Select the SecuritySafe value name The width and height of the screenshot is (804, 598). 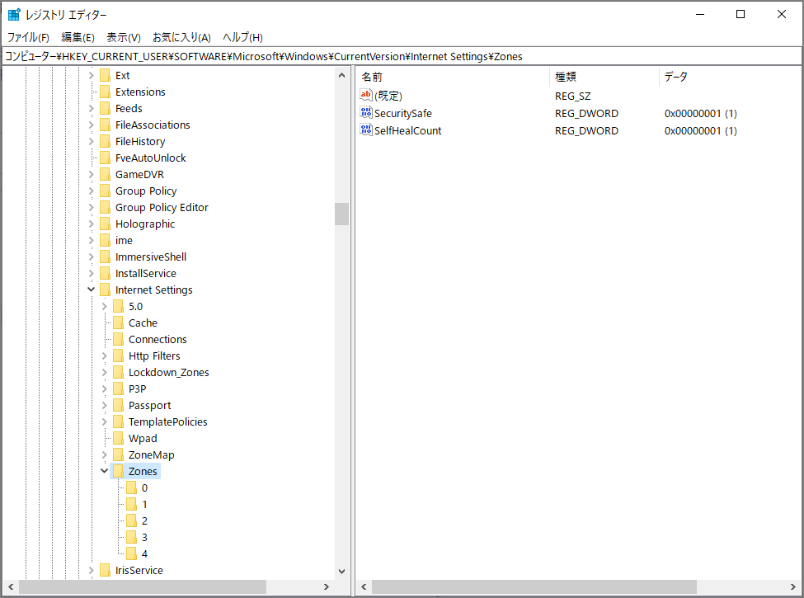pyautogui.click(x=403, y=113)
